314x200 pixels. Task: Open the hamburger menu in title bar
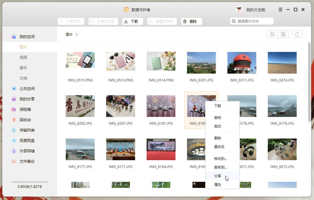[x=281, y=10]
